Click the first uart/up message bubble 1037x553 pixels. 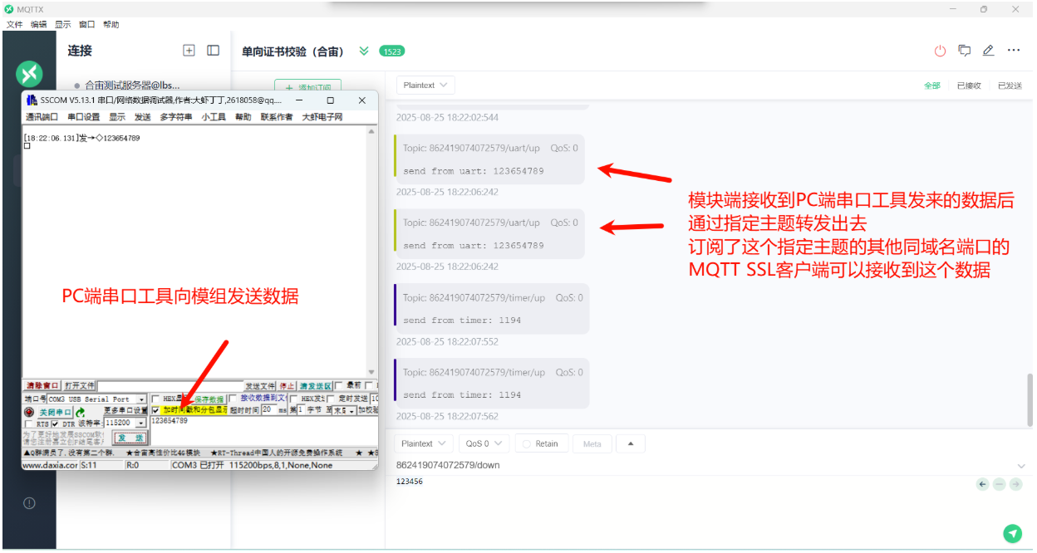[x=489, y=159]
